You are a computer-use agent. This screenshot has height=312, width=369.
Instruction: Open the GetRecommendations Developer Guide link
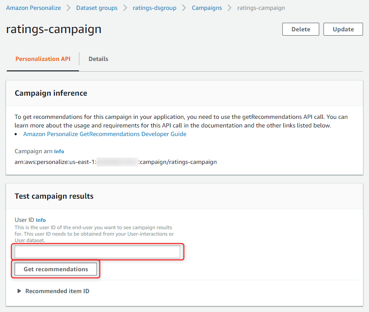pos(105,134)
